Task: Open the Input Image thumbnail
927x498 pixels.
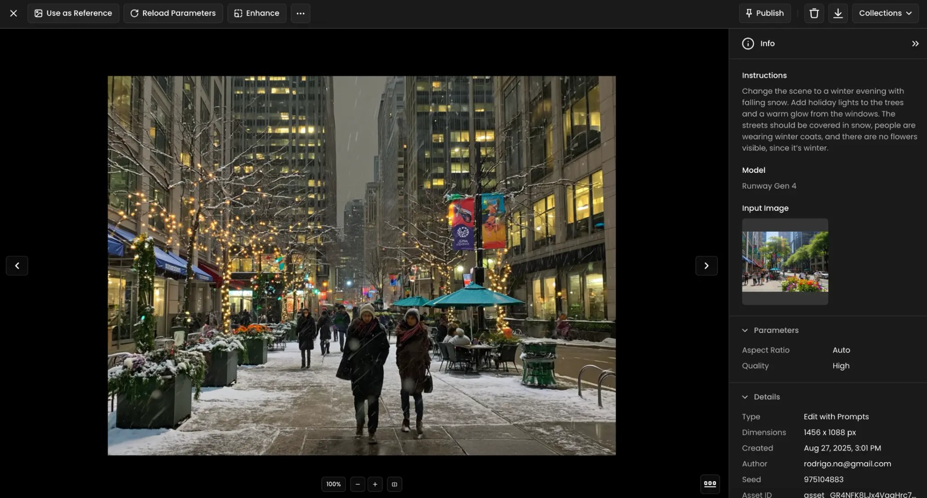Action: [785, 261]
